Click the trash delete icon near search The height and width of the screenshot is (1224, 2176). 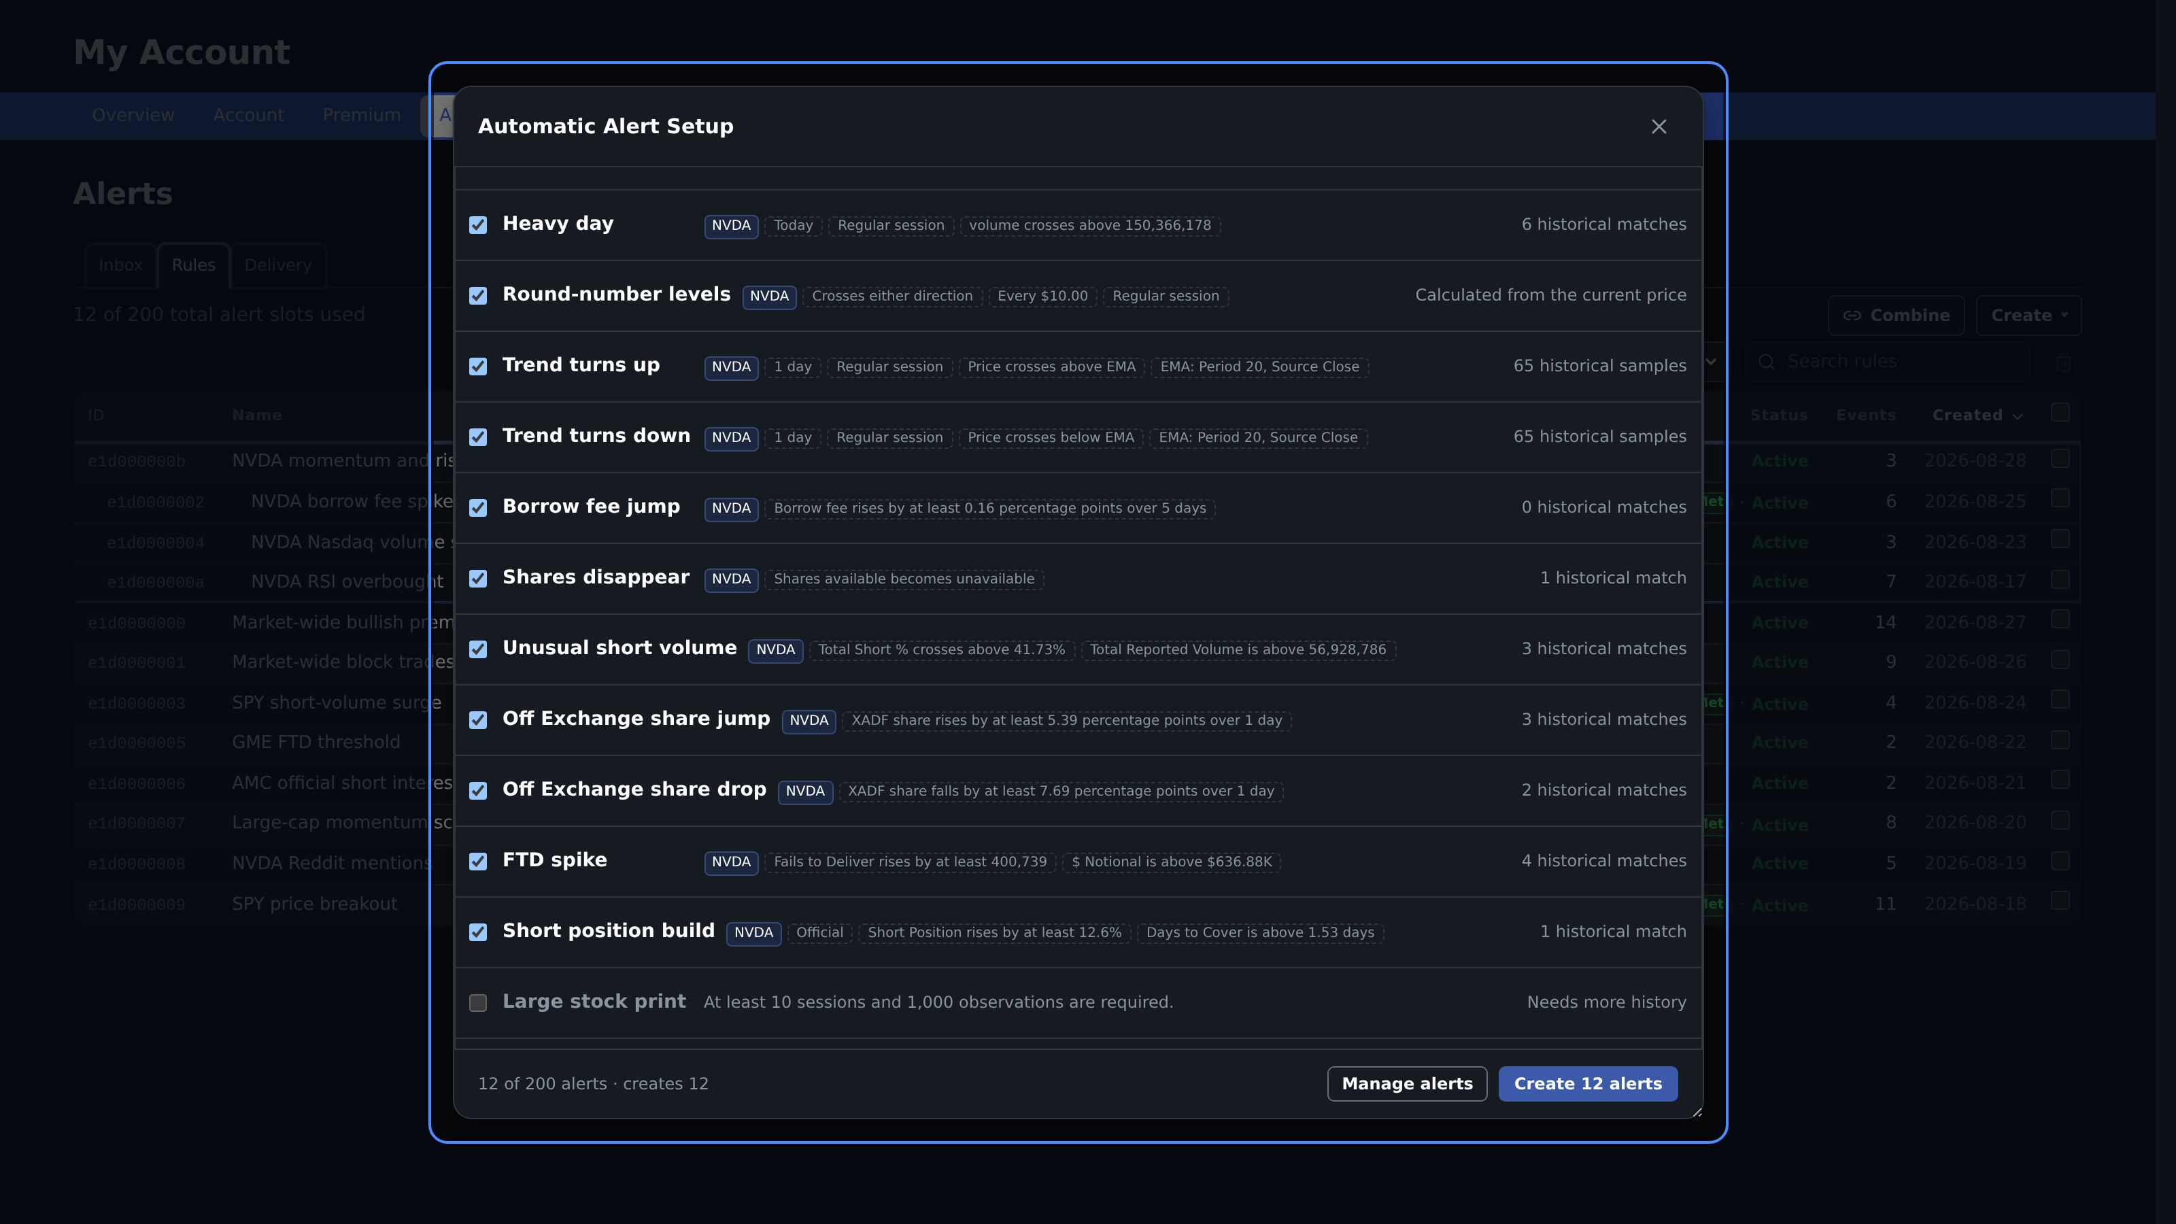coord(2064,362)
